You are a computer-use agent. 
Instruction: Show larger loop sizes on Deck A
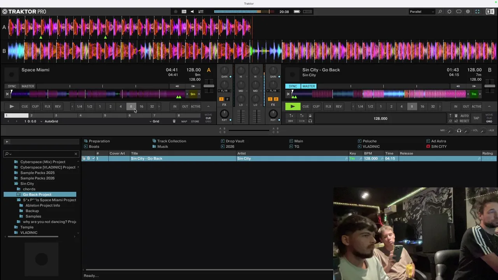[159, 107]
